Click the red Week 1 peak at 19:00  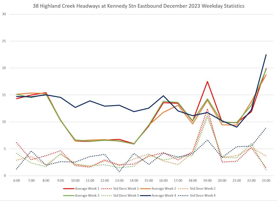click(x=207, y=82)
